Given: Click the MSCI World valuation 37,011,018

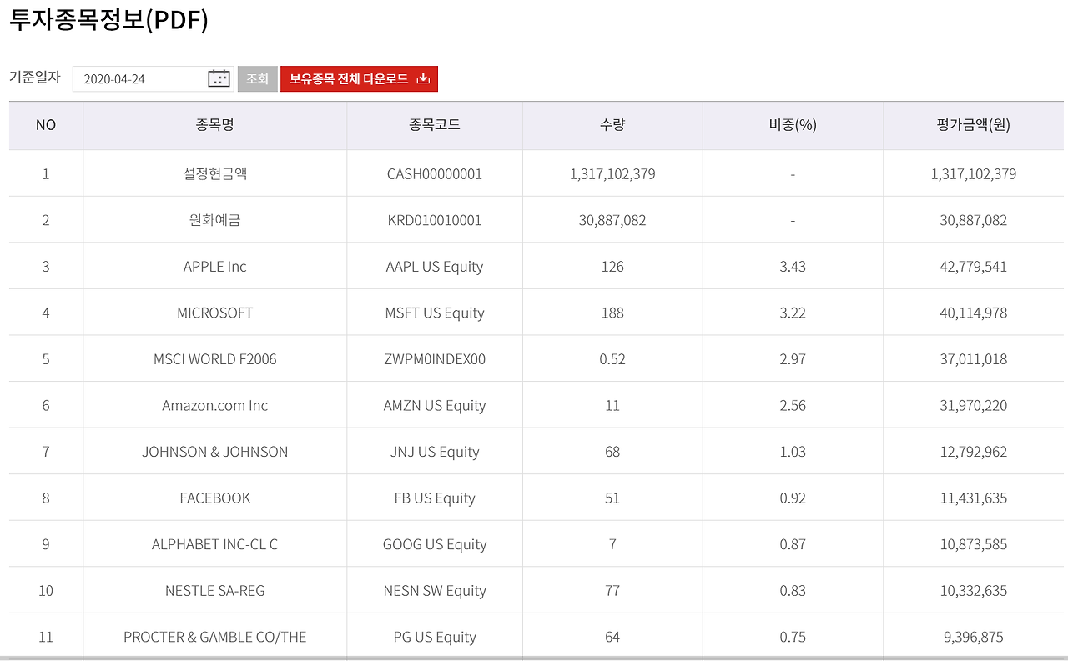Looking at the screenshot, I should 974,359.
